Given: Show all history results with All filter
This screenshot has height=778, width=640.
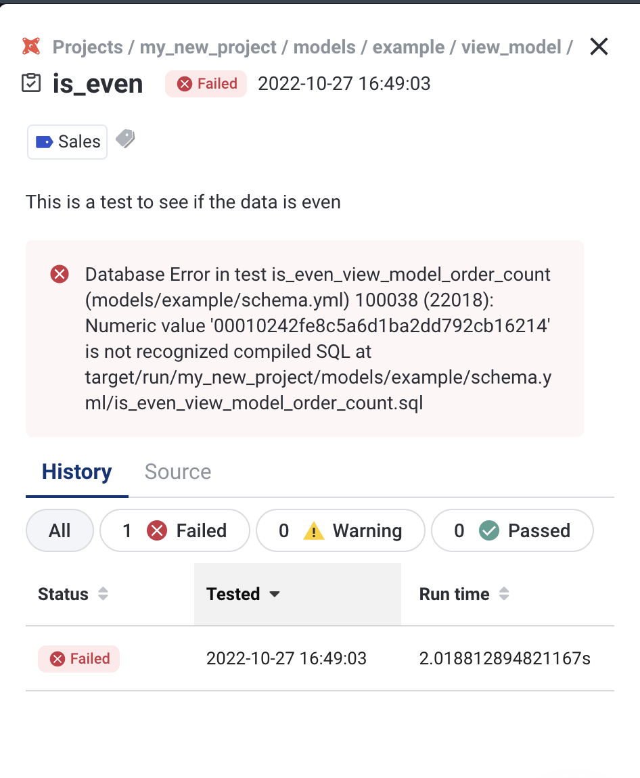Looking at the screenshot, I should pyautogui.click(x=60, y=531).
